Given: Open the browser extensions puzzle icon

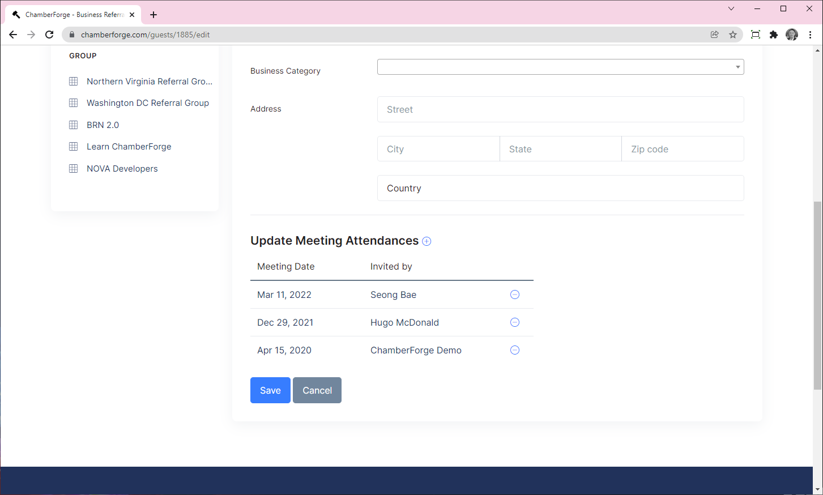Looking at the screenshot, I should (773, 35).
